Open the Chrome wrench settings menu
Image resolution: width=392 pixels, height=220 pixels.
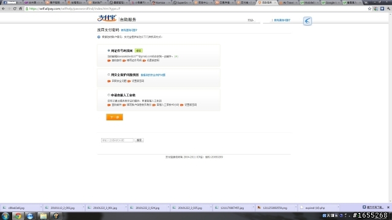[x=388, y=9]
